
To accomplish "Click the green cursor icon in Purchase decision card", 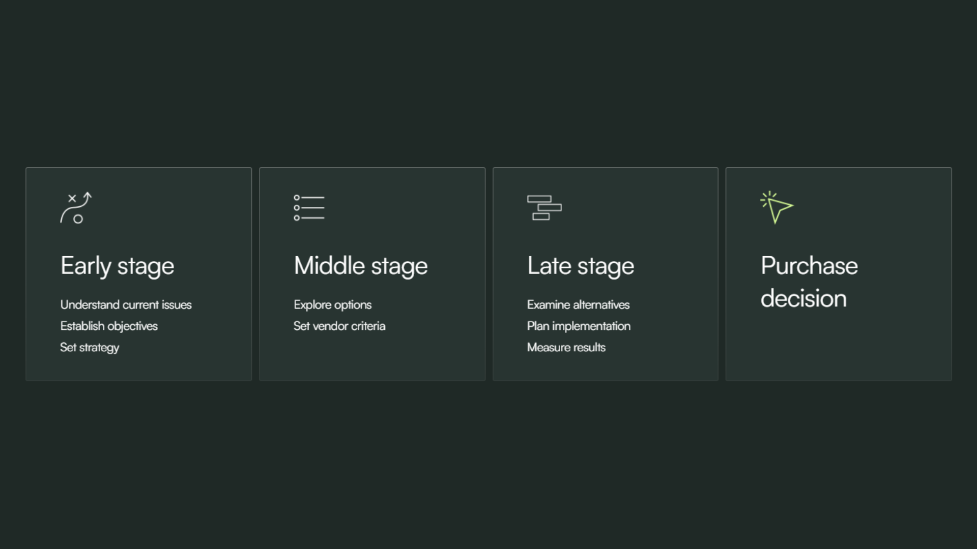I will click(x=777, y=207).
